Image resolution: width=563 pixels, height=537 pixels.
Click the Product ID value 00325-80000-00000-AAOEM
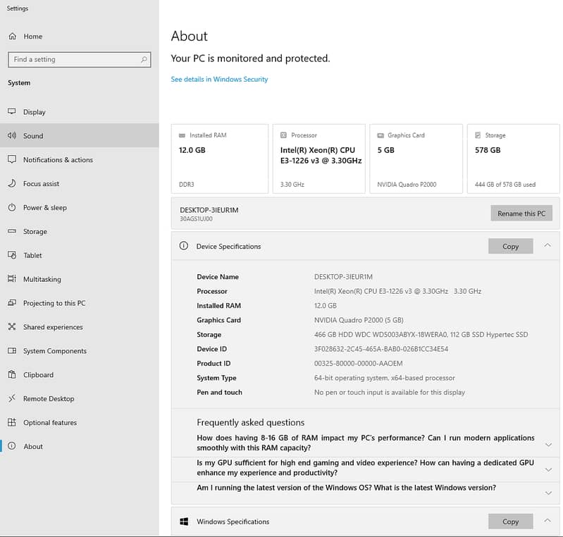click(x=359, y=363)
